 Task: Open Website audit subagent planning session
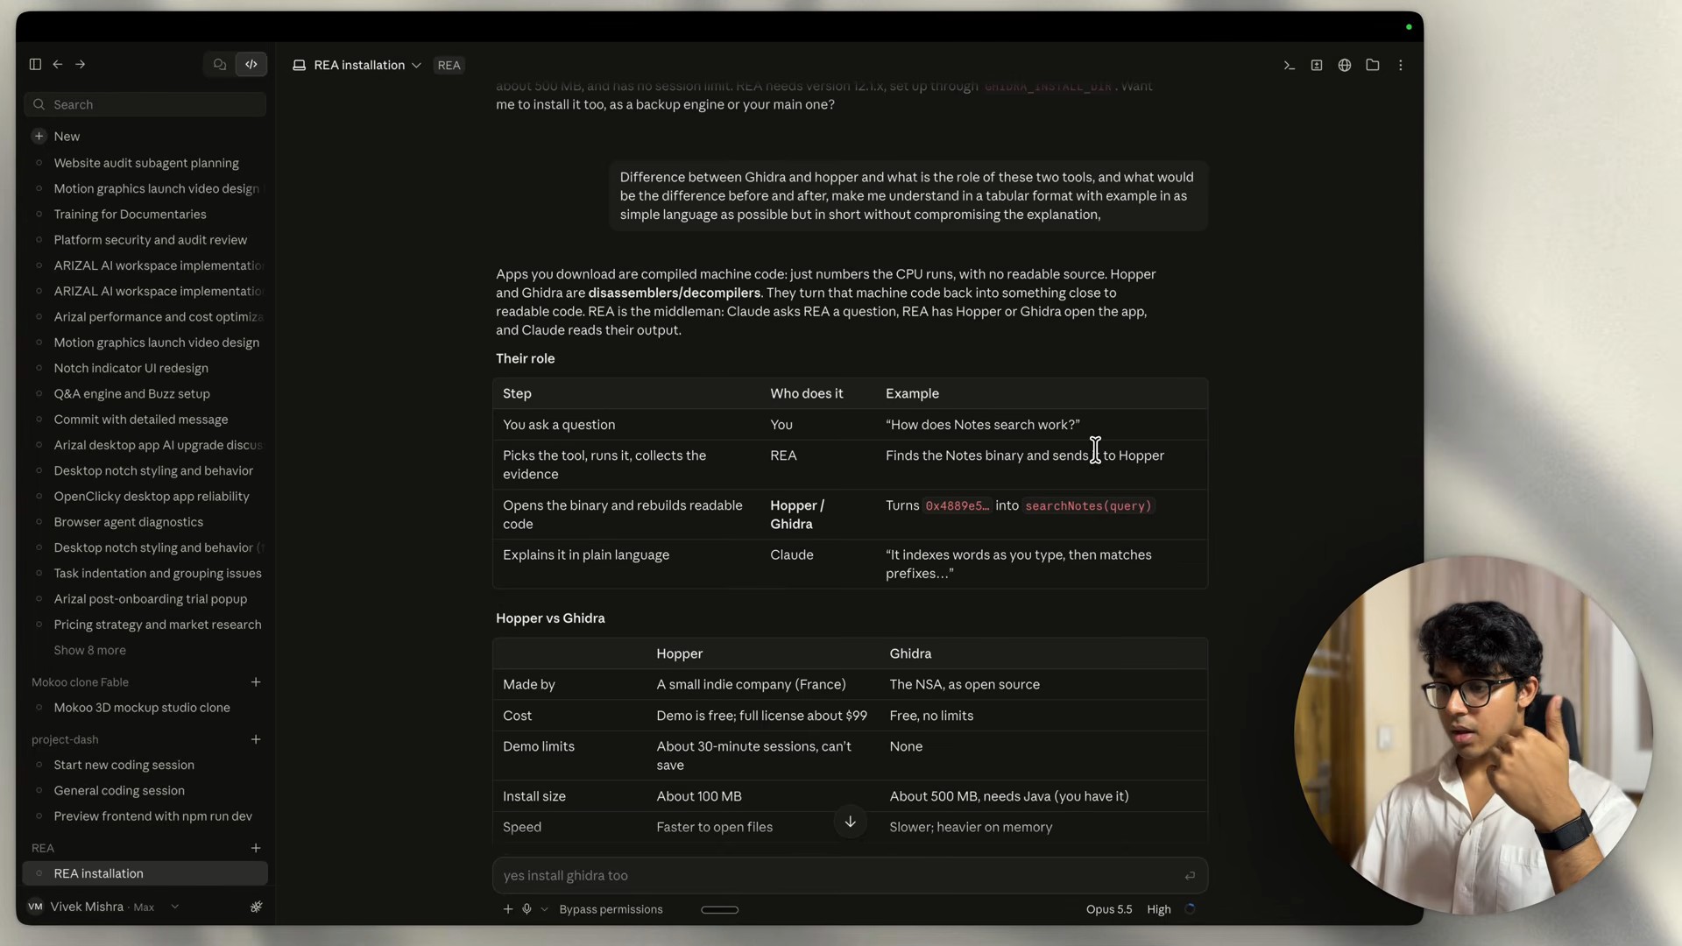coord(146,163)
